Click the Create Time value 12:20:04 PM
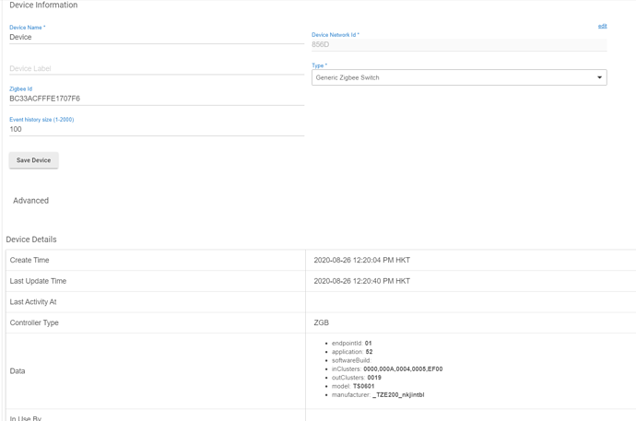 [361, 261]
